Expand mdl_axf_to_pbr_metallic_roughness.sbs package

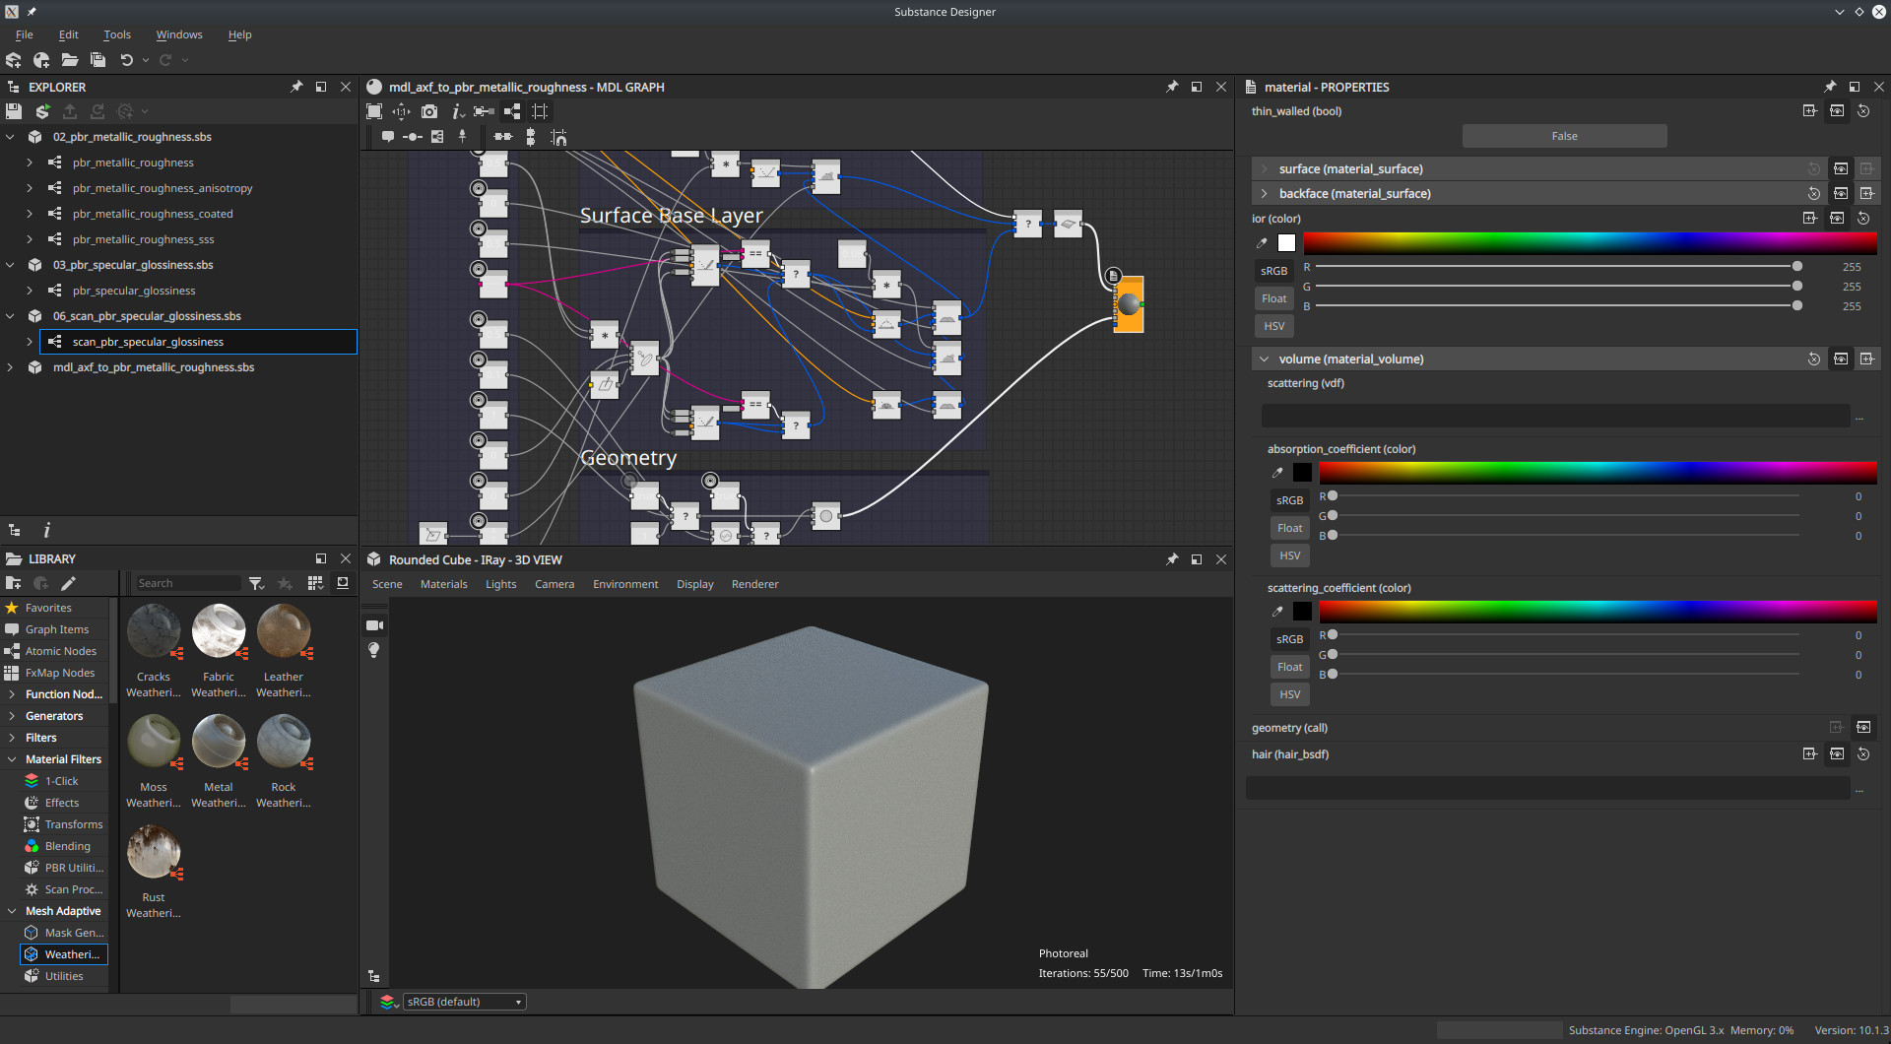11,367
